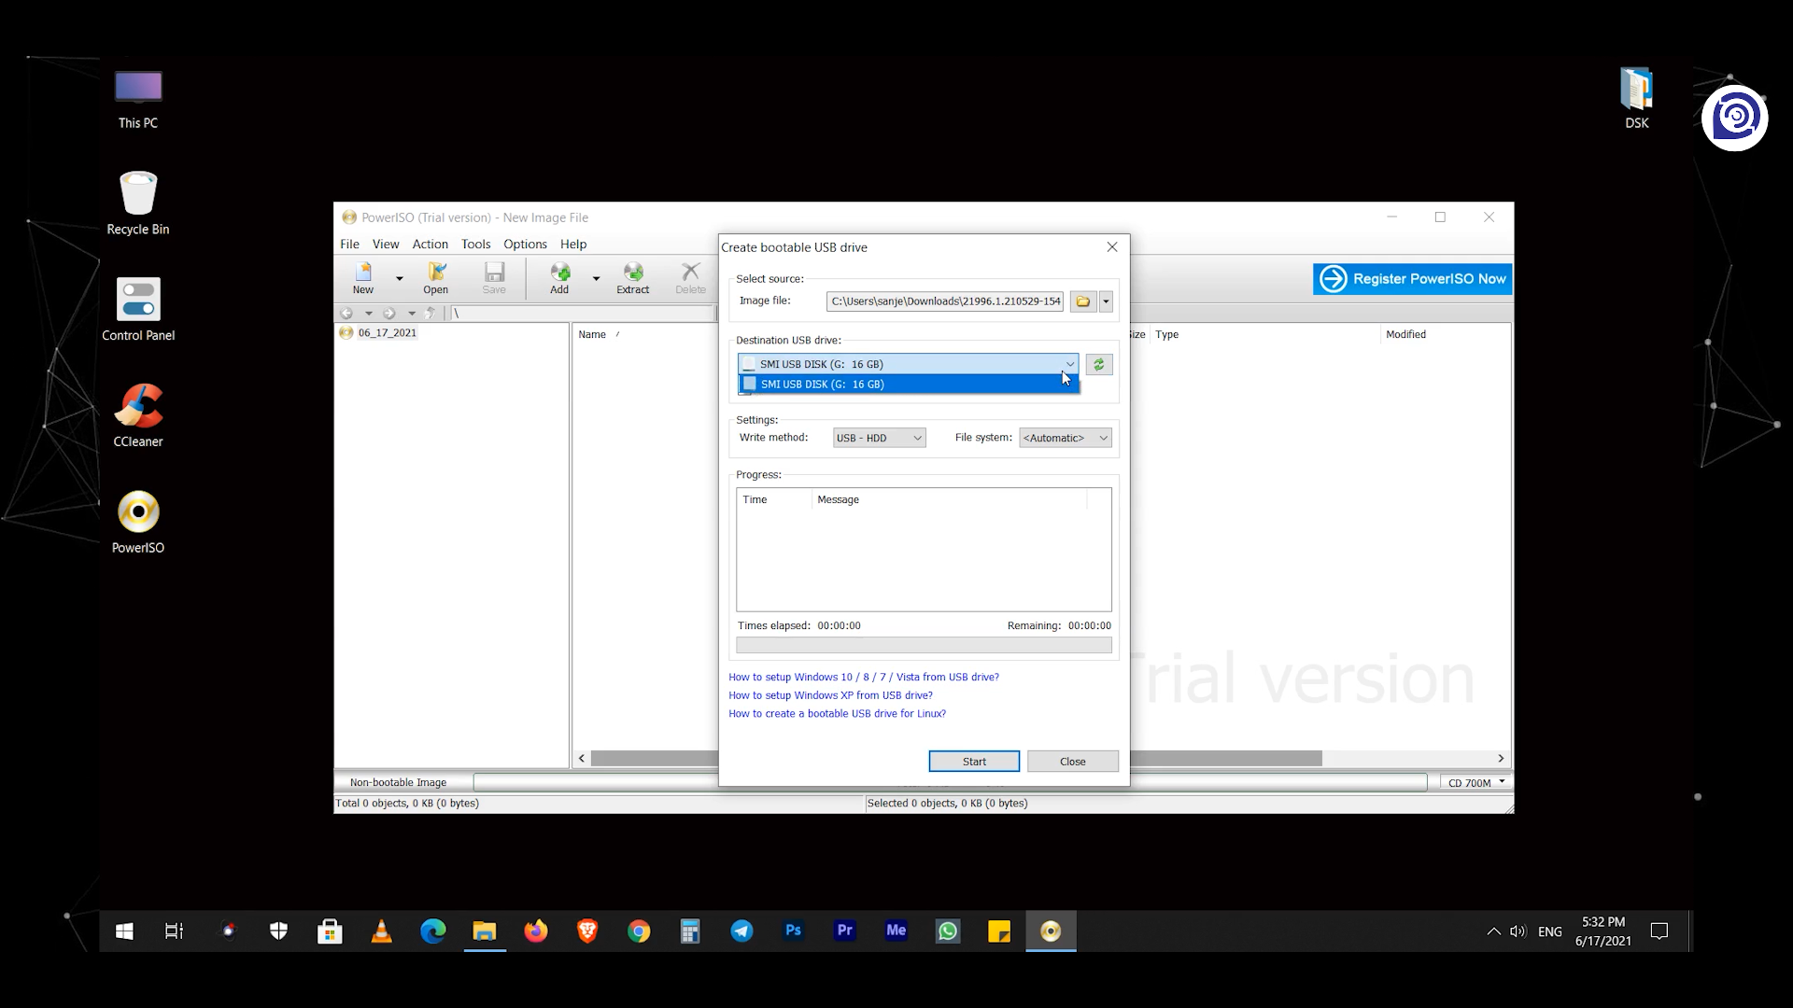Open Media Encoder from the taskbar
This screenshot has height=1008, width=1793.
pyautogui.click(x=896, y=931)
